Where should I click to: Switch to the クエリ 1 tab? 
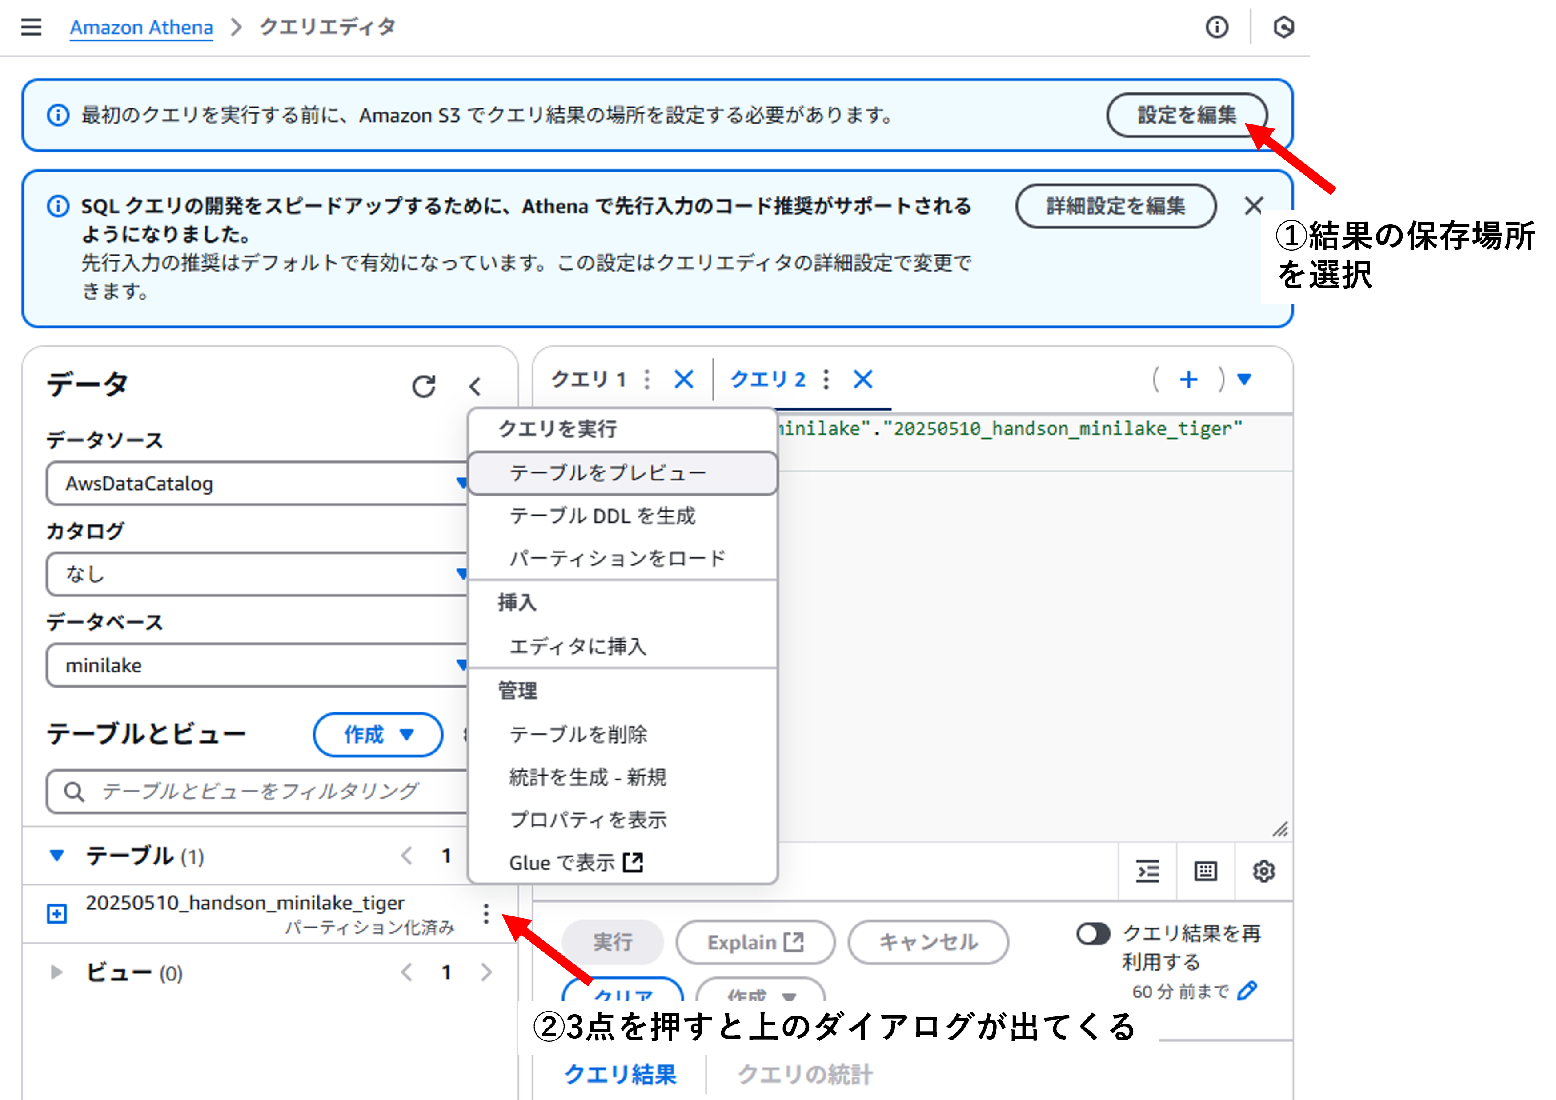click(x=588, y=379)
